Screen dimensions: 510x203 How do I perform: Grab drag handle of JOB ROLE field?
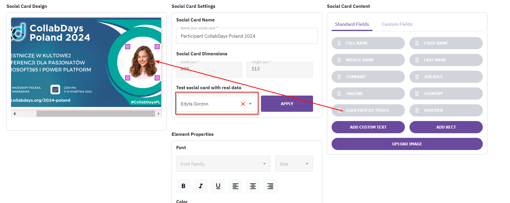click(417, 77)
